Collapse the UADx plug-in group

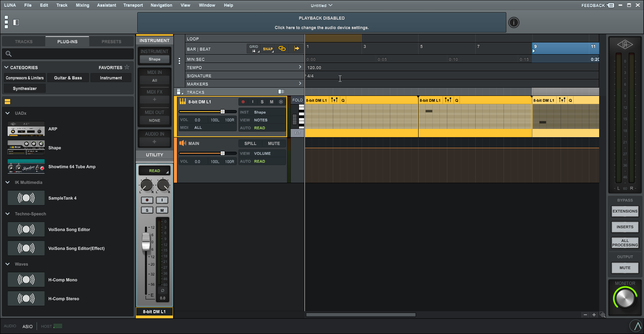pyautogui.click(x=7, y=113)
